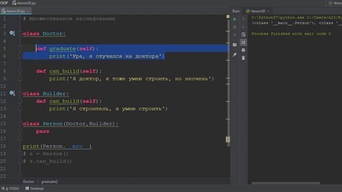Click the python.exe command line in console
This screenshot has width=342, height=192.
click(x=297, y=18)
